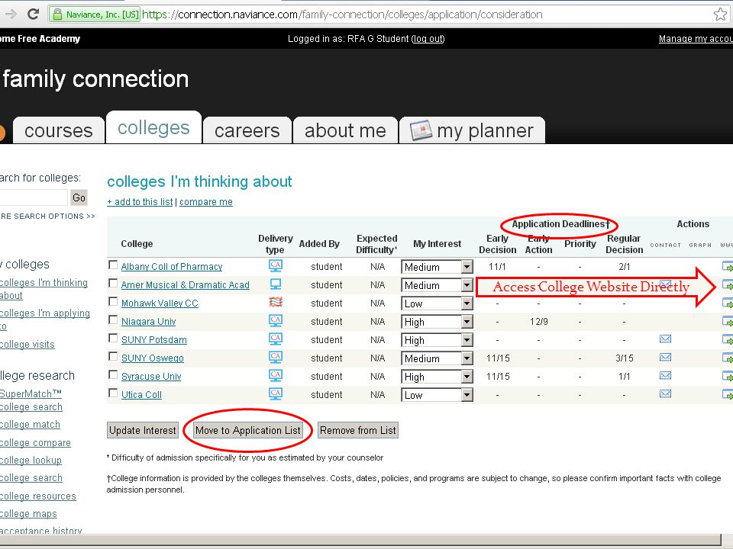Click the delivery type icon for Niagara Univ

click(x=276, y=320)
